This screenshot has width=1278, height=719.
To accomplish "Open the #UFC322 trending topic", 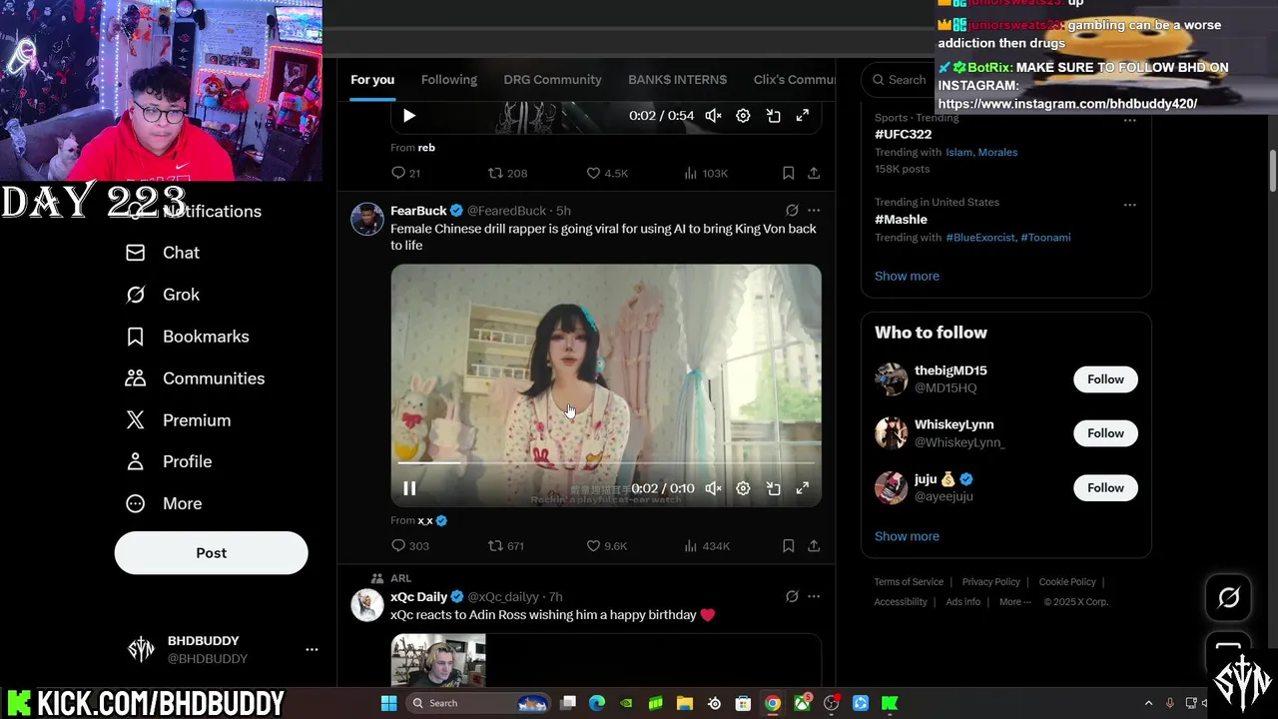I will coord(903,134).
